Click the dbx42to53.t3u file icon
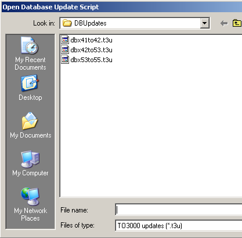 click(65, 49)
